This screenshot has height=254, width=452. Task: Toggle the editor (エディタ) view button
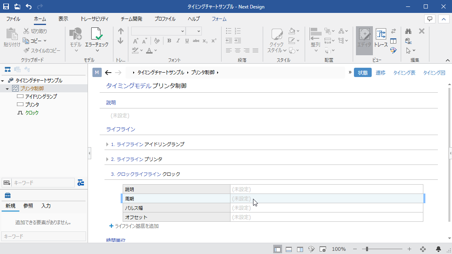point(364,41)
